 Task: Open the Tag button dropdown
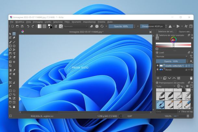pos(181,86)
